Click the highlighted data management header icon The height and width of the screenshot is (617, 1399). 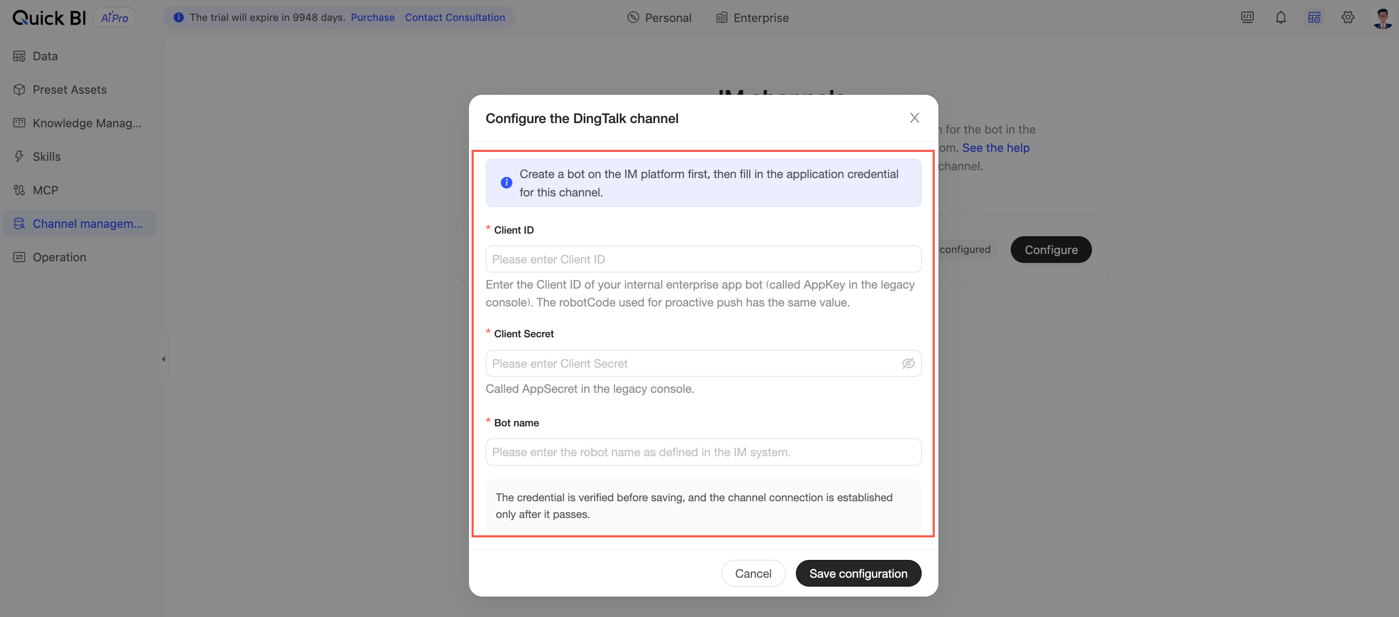(1314, 17)
